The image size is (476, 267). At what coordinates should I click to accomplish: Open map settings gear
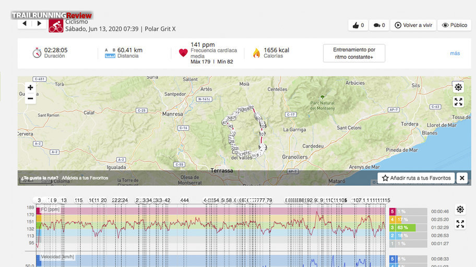click(458, 87)
